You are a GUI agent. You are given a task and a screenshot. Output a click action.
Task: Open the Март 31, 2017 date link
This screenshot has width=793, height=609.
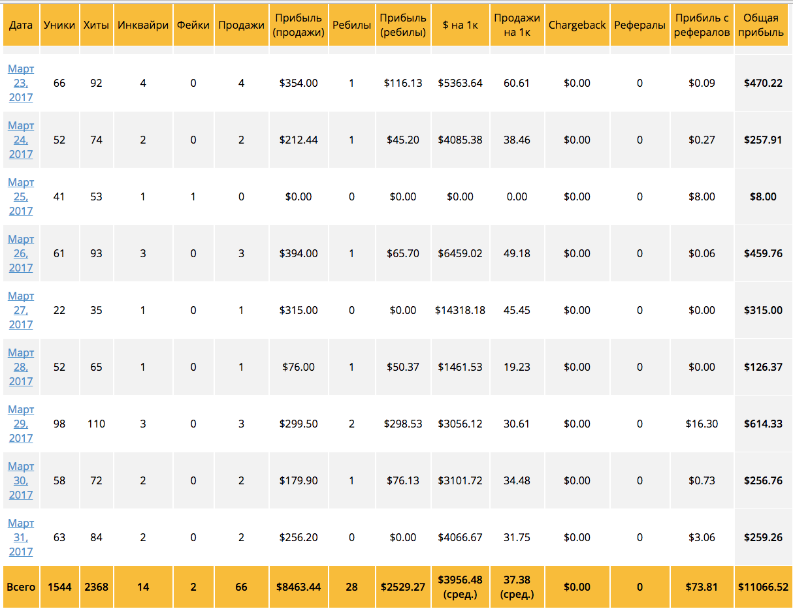(21, 537)
